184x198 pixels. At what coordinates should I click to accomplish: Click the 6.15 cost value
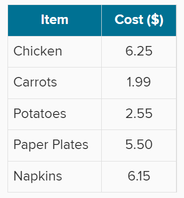click(139, 176)
